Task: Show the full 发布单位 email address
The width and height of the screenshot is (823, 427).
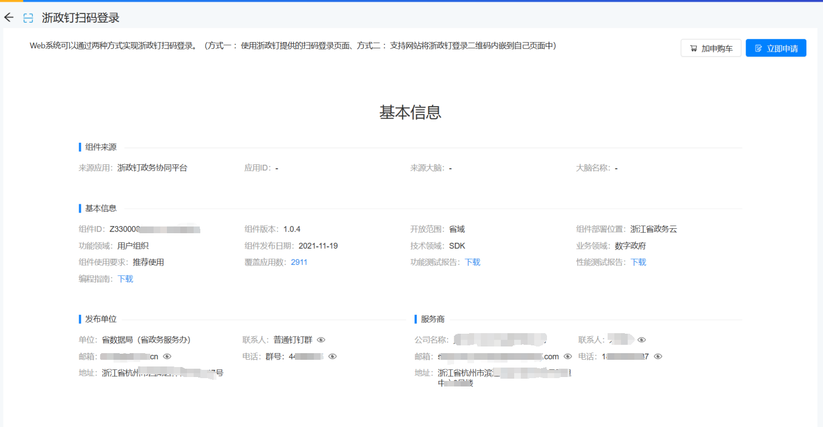Action: click(x=167, y=356)
